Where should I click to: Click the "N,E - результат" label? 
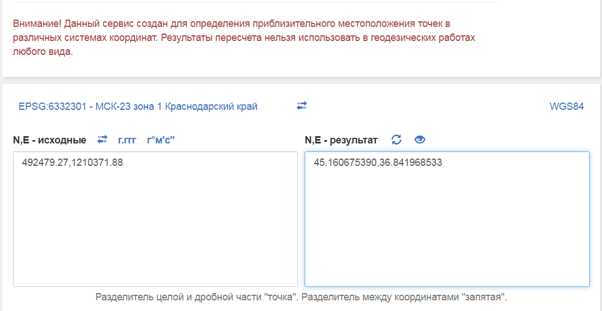pos(341,140)
